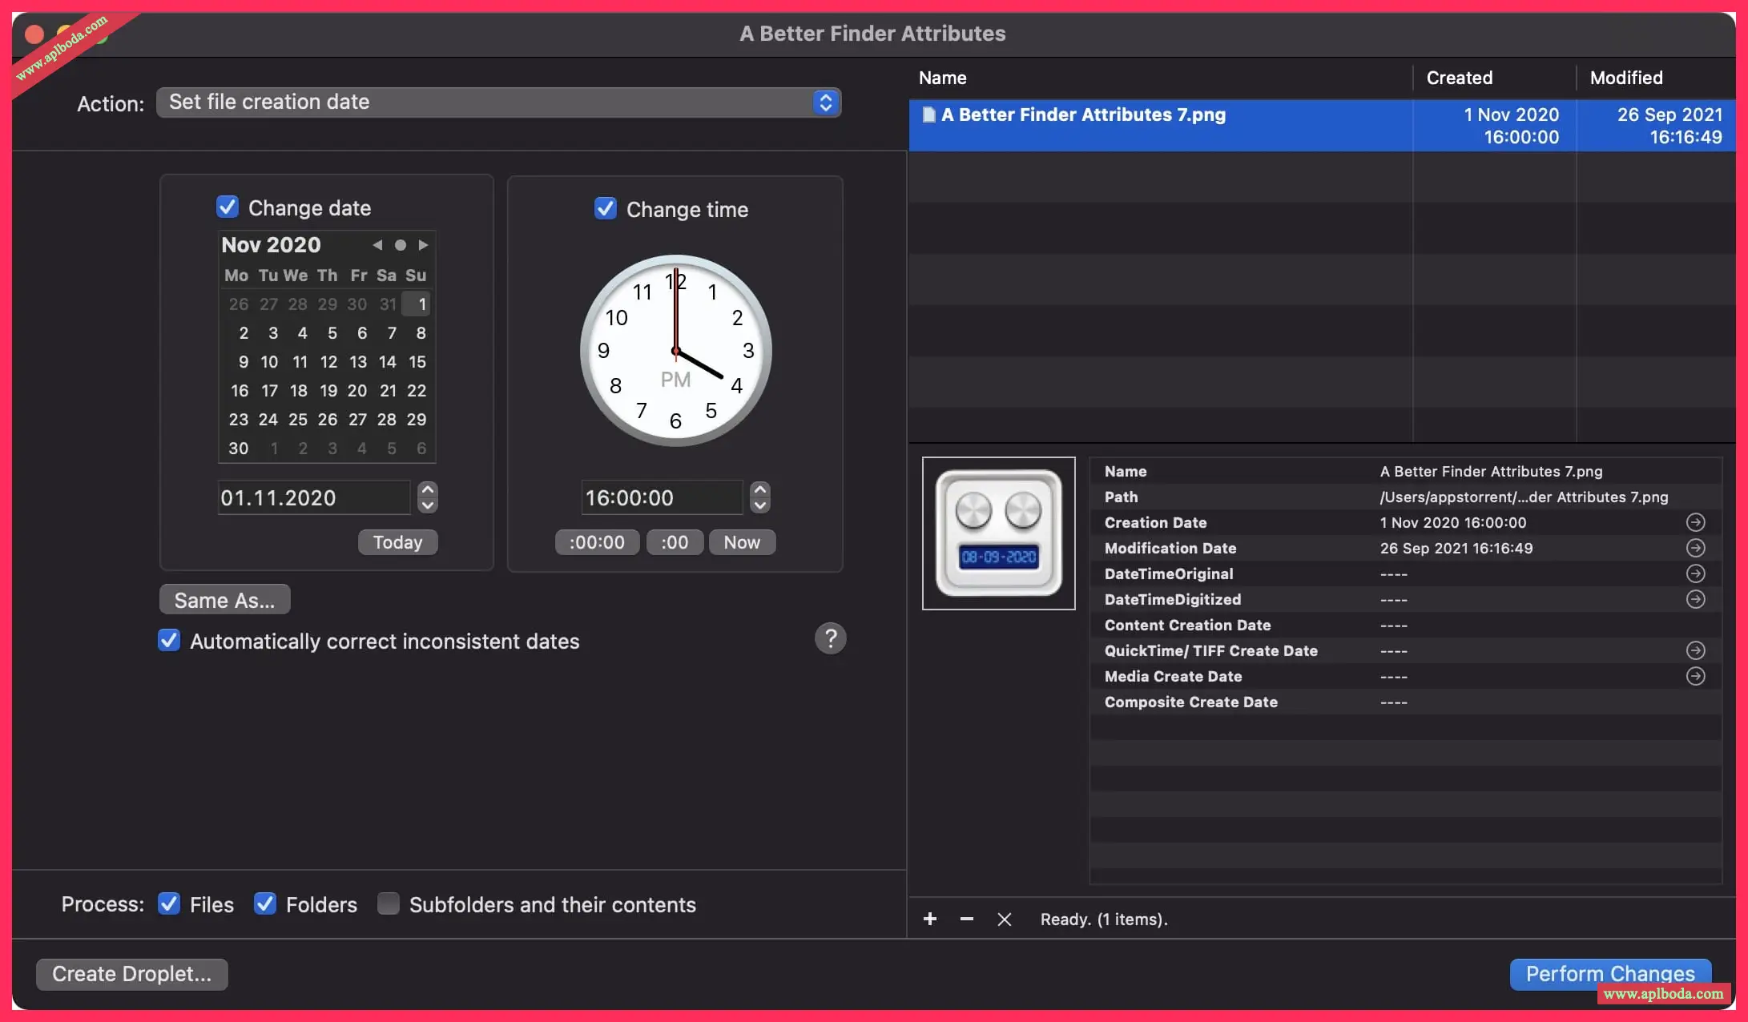Image resolution: width=1748 pixels, height=1022 pixels.
Task: Sort file list by Modified column
Action: [x=1626, y=78]
